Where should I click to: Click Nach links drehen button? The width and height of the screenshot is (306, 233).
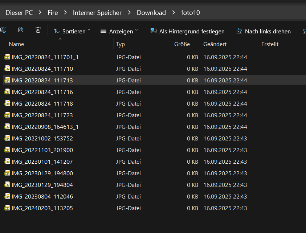(x=264, y=31)
